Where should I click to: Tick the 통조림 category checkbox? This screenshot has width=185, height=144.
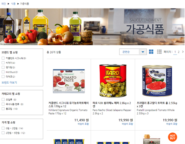pyautogui.click(x=3, y=109)
